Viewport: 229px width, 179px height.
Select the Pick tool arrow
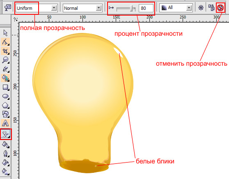point(5,33)
